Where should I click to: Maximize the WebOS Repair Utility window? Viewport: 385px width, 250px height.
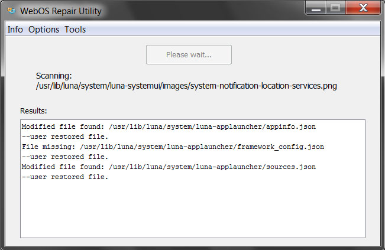coord(335,9)
